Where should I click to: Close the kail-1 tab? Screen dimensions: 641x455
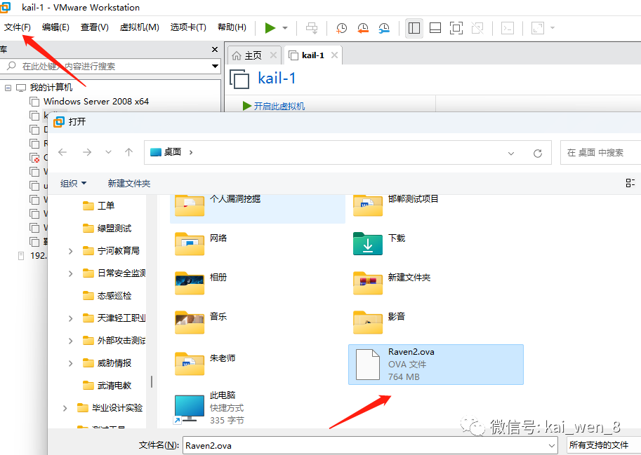click(334, 55)
